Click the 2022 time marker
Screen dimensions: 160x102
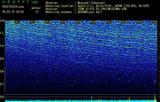pyautogui.click(x=32, y=22)
